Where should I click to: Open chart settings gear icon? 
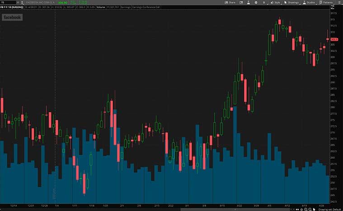pyautogui.click(x=256, y=2)
